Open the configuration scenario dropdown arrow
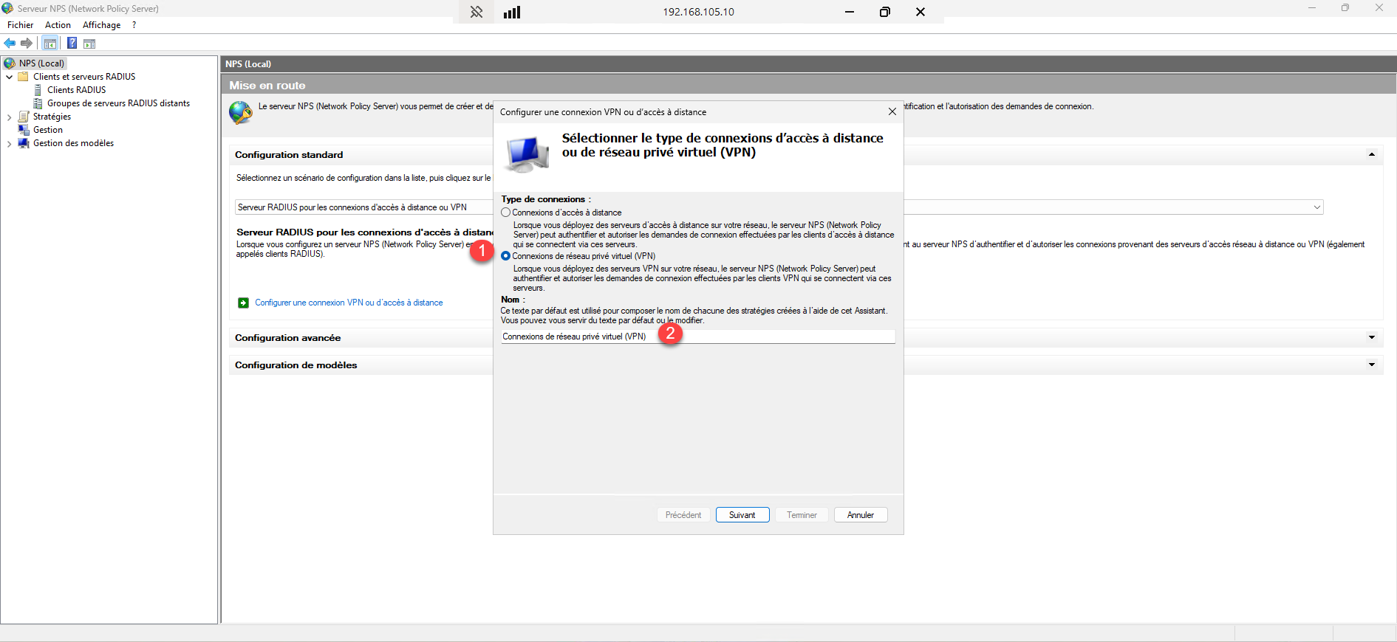1397x642 pixels. click(1316, 207)
